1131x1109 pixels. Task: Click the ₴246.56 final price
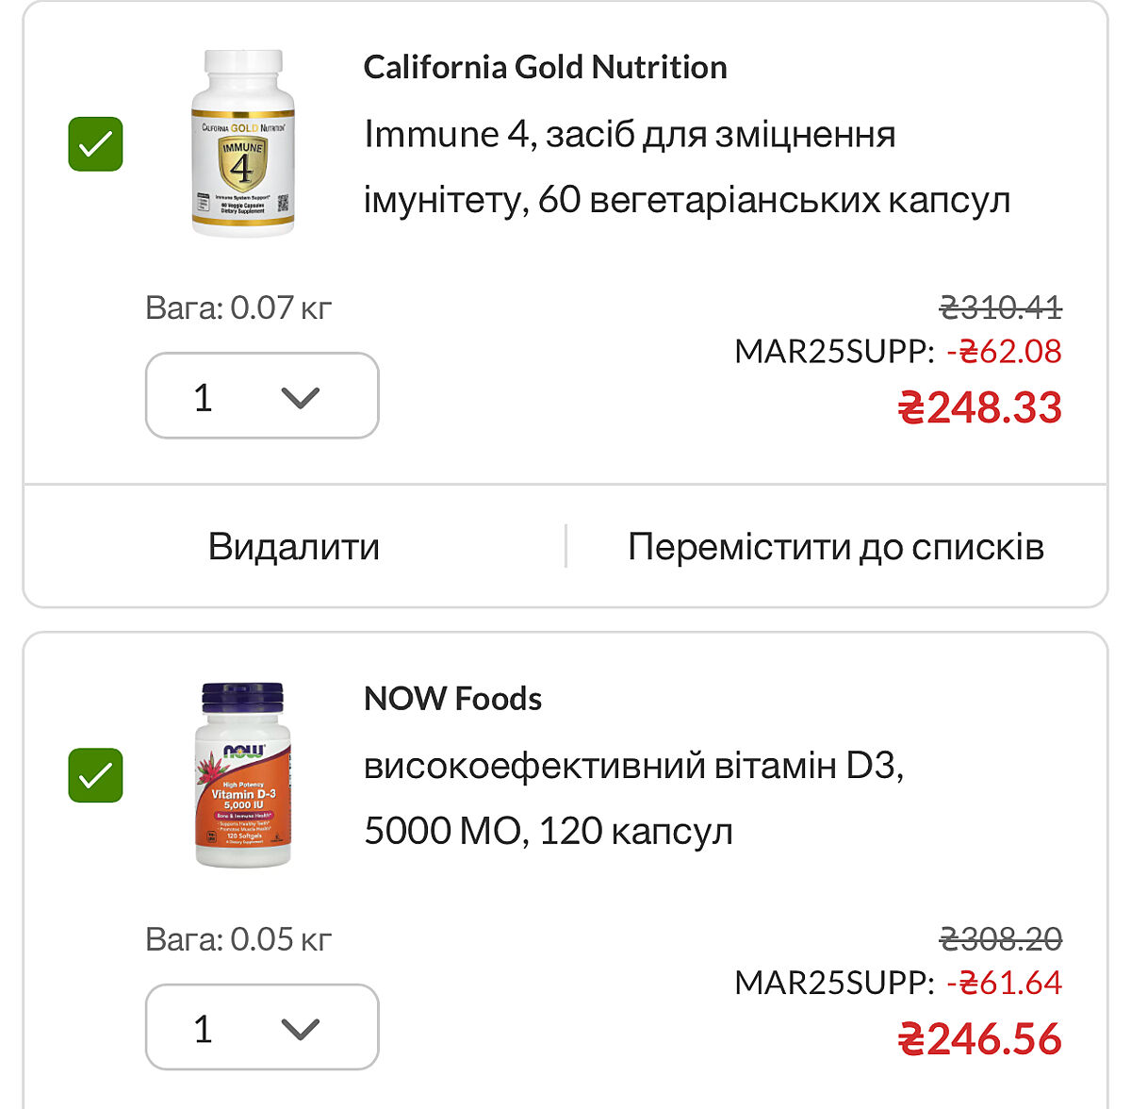pos(979,1039)
